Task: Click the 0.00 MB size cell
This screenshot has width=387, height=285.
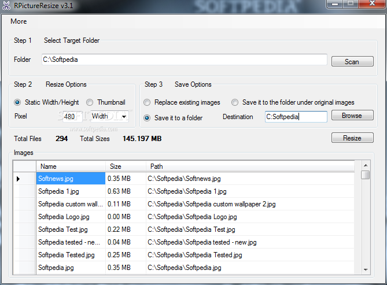Action: (126, 217)
